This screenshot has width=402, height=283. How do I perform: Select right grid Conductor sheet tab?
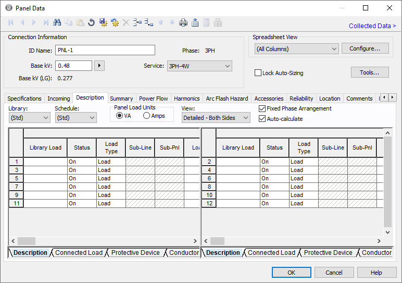376,253
